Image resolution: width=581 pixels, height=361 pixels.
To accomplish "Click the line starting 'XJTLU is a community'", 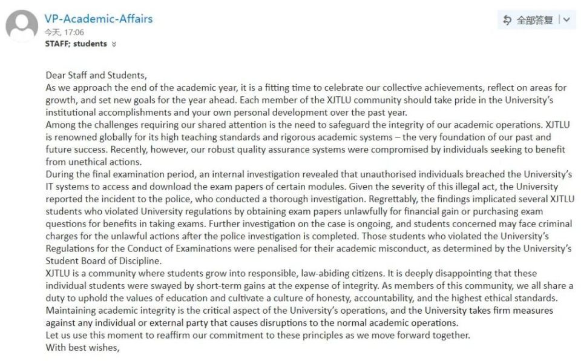I will [x=291, y=273].
